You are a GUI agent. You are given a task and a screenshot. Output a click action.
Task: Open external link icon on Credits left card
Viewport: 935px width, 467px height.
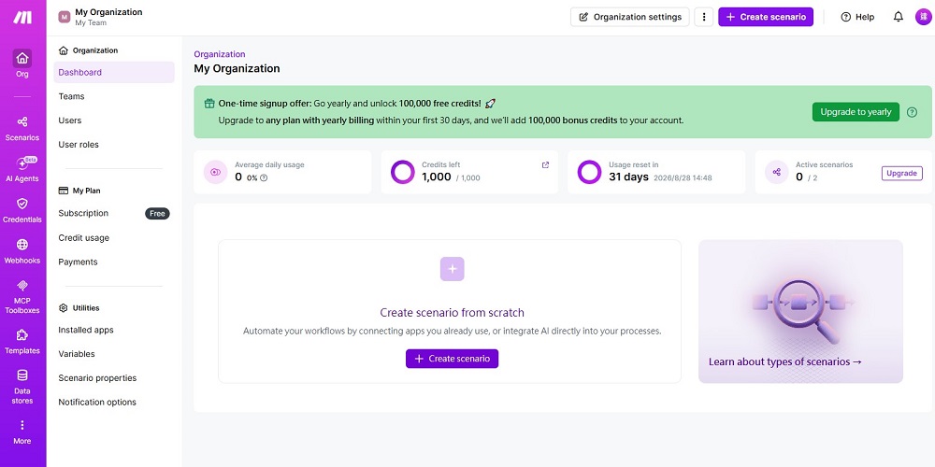click(545, 165)
